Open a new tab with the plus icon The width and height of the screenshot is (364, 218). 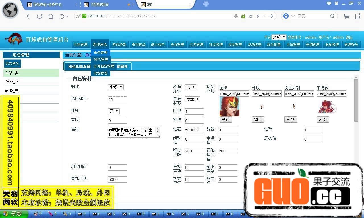(206, 4)
